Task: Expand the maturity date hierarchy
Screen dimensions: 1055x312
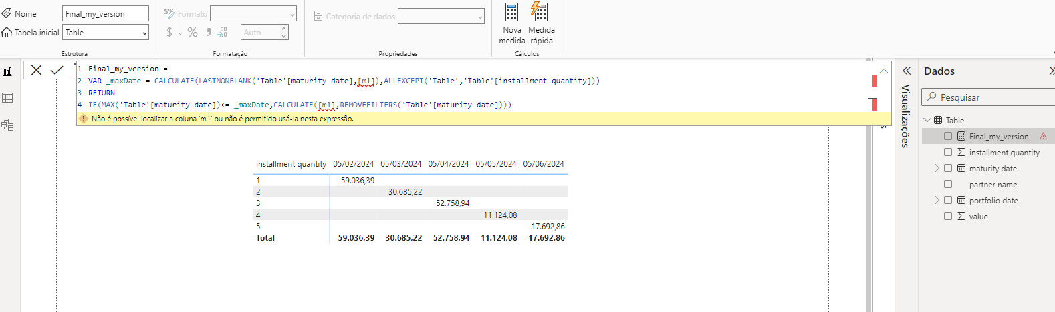Action: tap(937, 168)
